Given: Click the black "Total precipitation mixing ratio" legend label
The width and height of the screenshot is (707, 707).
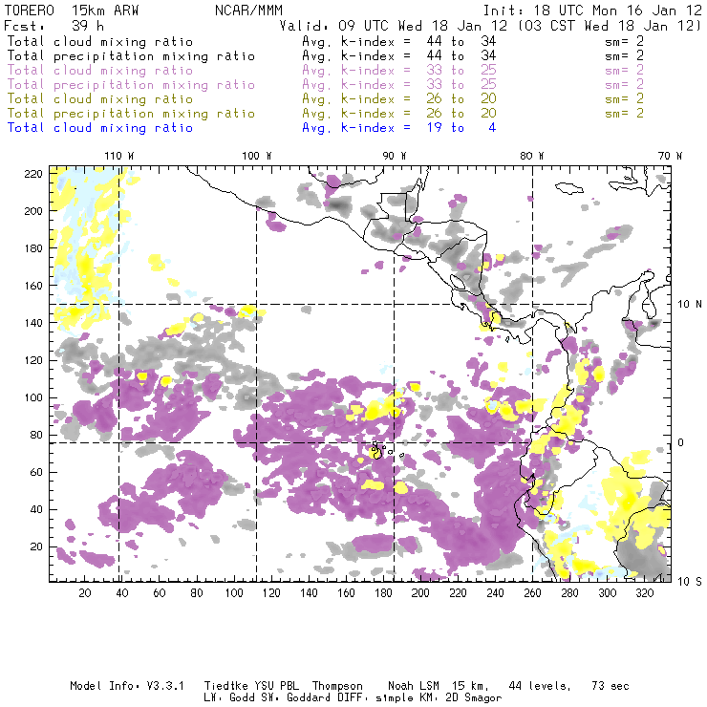Looking at the screenshot, I should [x=131, y=56].
